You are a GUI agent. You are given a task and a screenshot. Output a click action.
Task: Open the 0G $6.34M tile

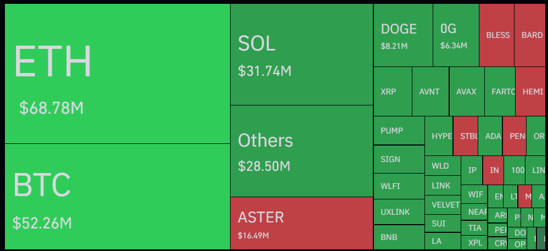[456, 35]
